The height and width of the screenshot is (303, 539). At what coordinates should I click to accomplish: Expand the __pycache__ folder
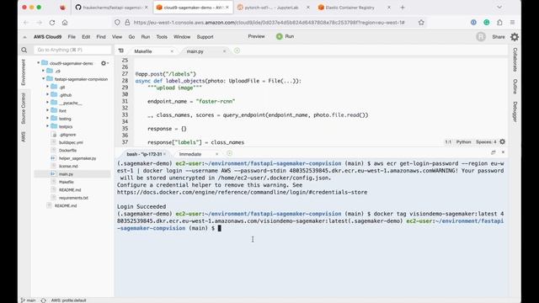[x=47, y=103]
